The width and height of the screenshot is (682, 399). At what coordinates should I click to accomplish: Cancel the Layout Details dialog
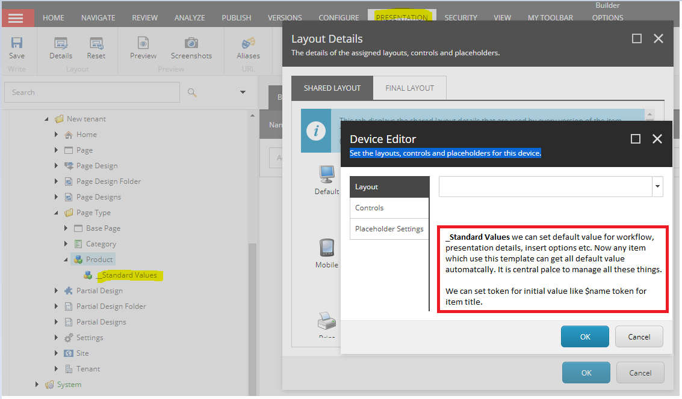coord(640,373)
